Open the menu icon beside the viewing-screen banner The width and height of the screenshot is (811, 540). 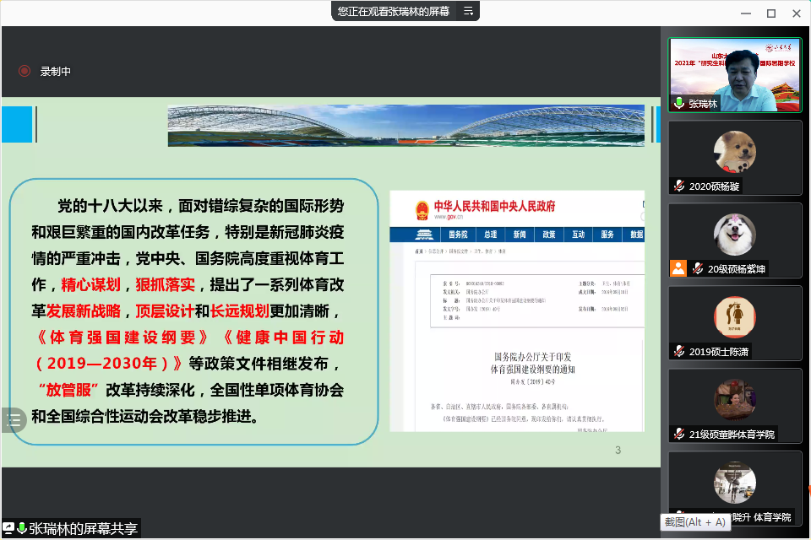point(467,11)
